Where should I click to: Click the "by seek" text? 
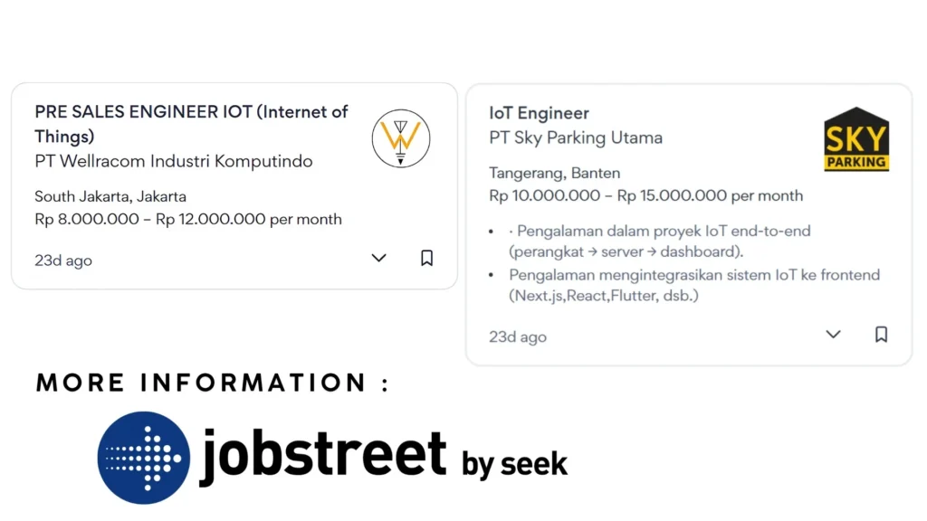tap(514, 463)
